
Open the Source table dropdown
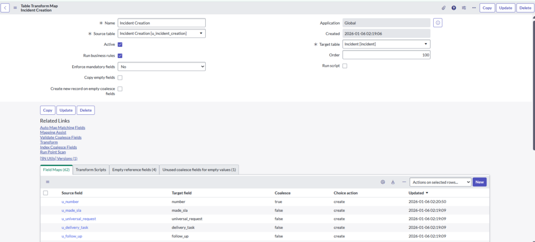(161, 34)
